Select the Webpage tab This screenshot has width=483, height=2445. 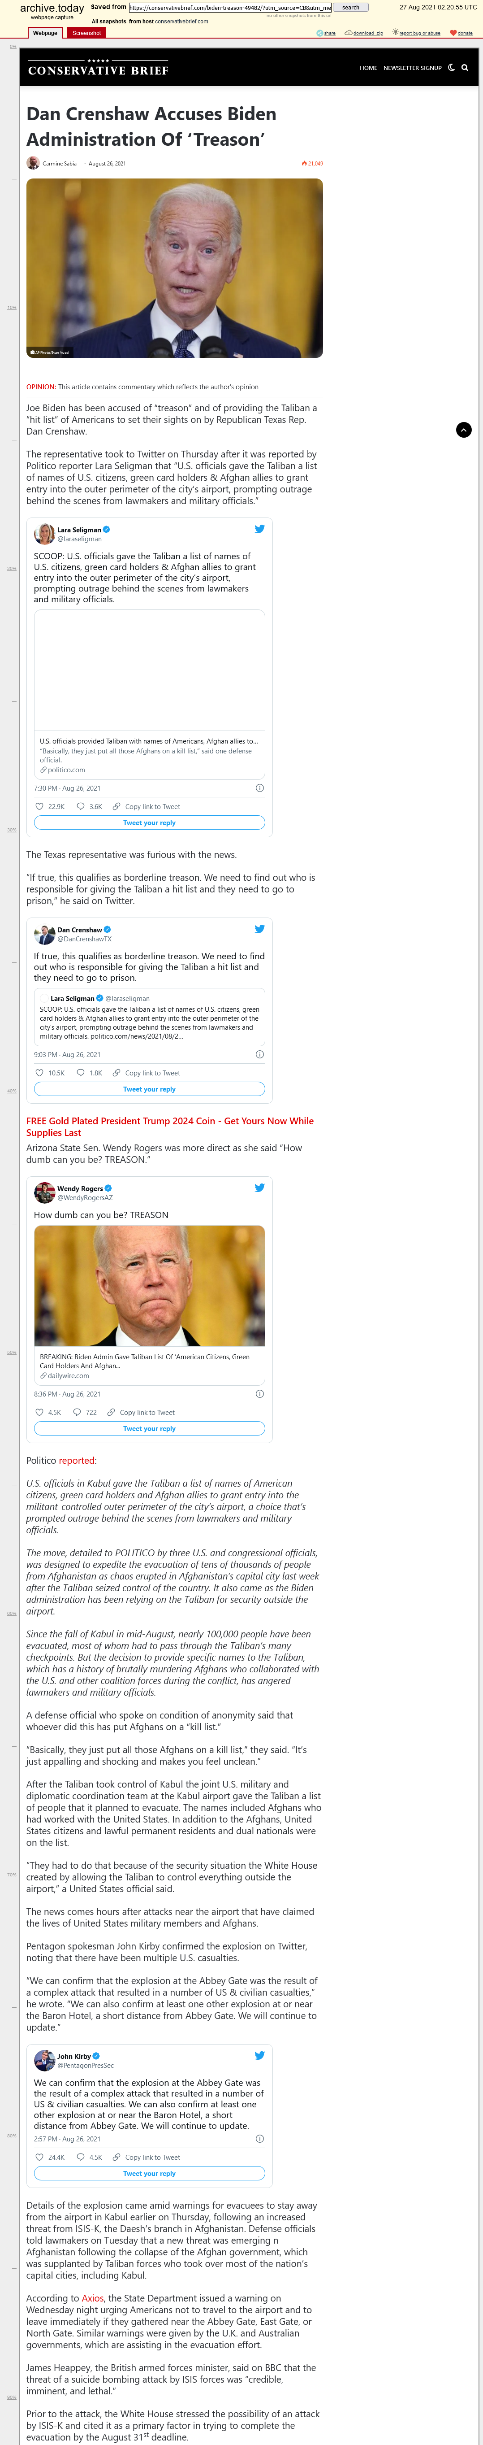tap(46, 32)
